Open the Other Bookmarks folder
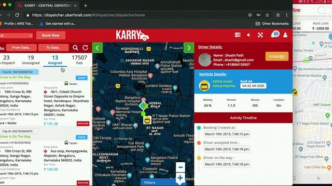Viewport: 332px width, 186px height. pyautogui.click(x=272, y=24)
